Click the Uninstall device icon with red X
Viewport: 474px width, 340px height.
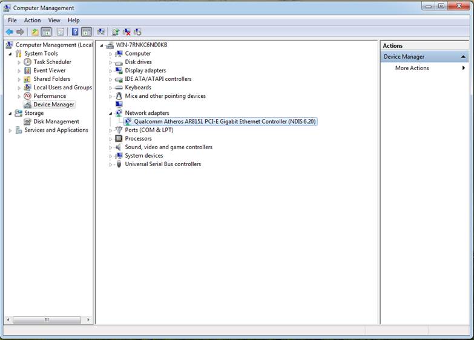(x=127, y=31)
